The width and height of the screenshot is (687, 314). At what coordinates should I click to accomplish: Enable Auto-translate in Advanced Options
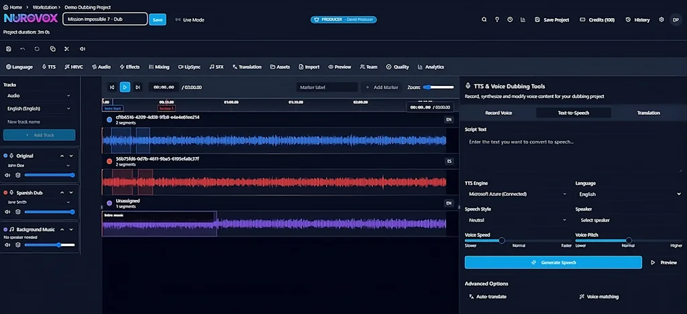click(x=488, y=297)
